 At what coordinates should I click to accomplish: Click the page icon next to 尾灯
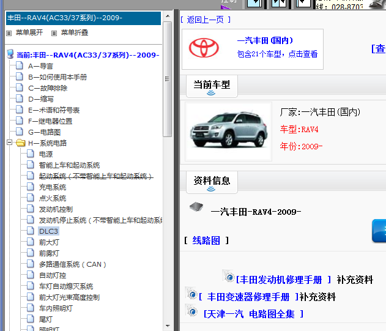[30, 319]
